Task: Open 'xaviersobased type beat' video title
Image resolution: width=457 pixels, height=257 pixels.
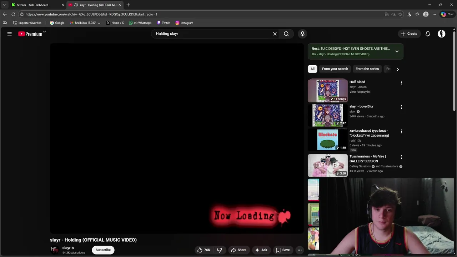Action: click(x=369, y=133)
